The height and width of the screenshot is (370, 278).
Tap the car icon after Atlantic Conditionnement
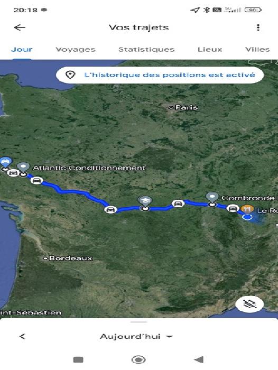pyautogui.click(x=36, y=181)
